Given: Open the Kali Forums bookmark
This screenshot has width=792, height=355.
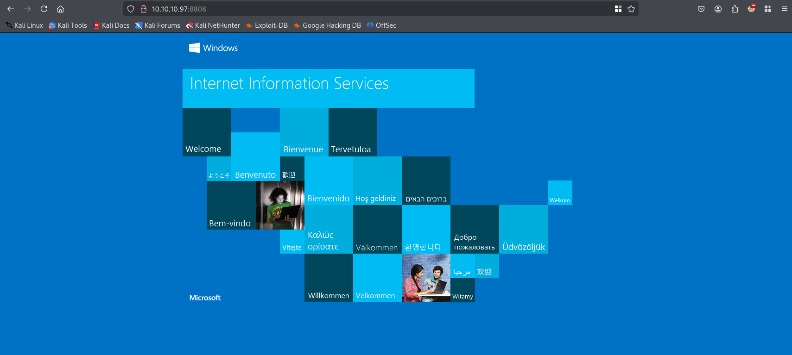Looking at the screenshot, I should [158, 25].
